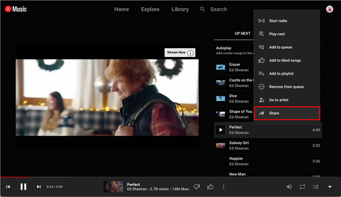Click the Go to artist person icon
This screenshot has width=341, height=197.
tap(262, 100)
